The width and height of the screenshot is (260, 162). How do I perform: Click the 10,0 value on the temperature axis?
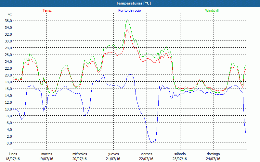coord(8,109)
